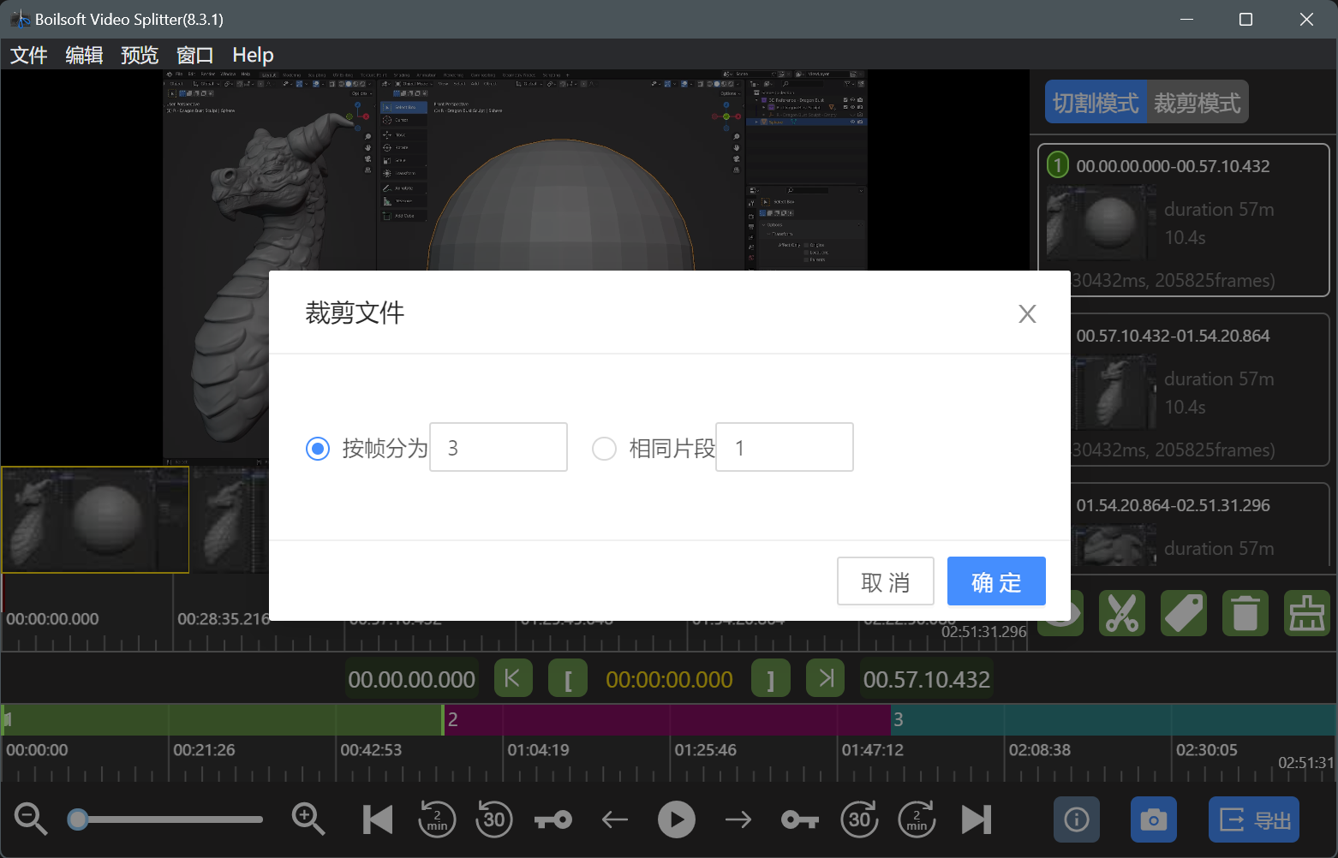Viewport: 1338px width, 858px height.
Task: Select the first green timeline segment
Action: point(222,719)
